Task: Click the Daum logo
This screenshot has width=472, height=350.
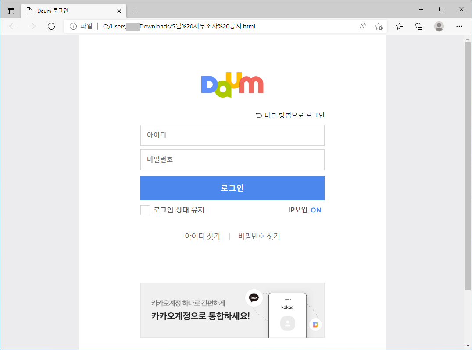Action: (232, 85)
